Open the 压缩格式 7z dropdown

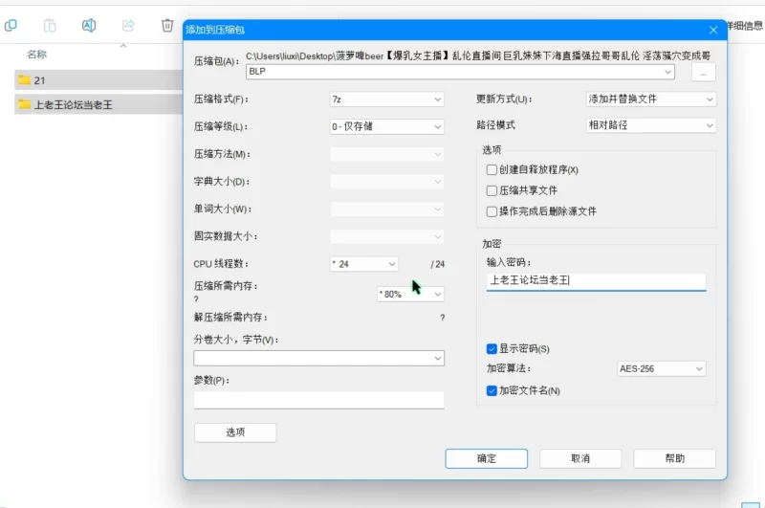pyautogui.click(x=387, y=99)
